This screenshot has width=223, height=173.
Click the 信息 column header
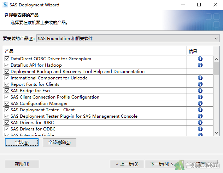(x=200, y=51)
